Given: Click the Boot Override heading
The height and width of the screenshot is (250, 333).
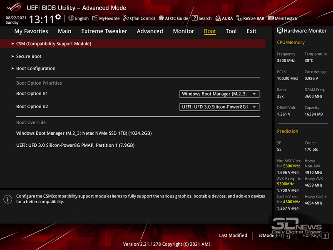Looking at the screenshot, I should point(31,122).
